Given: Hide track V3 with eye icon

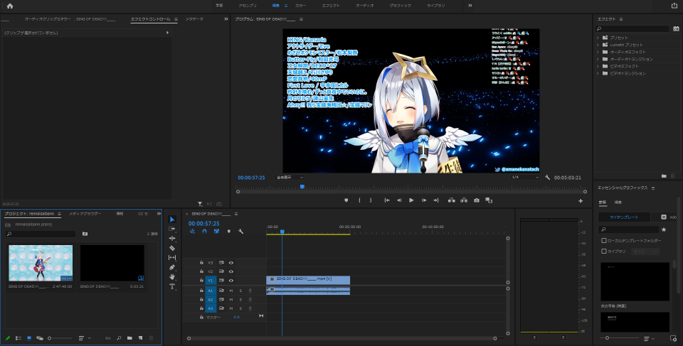Looking at the screenshot, I should tap(231, 263).
